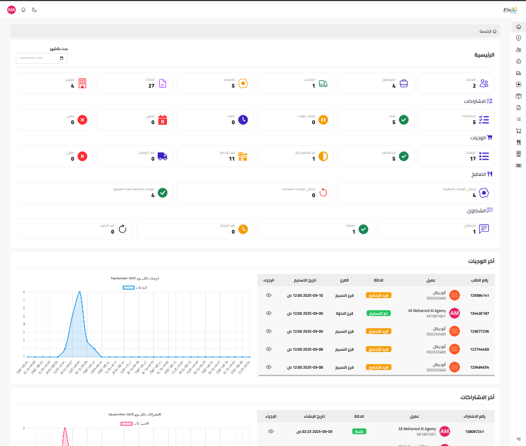This screenshot has width=526, height=446.
Task: Open the العملاء customers stat card
Action: 456,83
